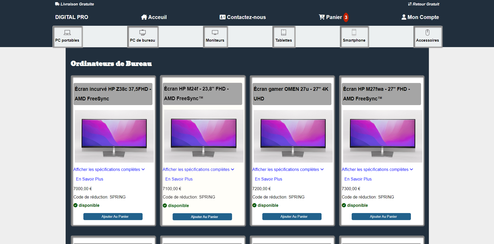Click the price 7100,00 €

(172, 189)
